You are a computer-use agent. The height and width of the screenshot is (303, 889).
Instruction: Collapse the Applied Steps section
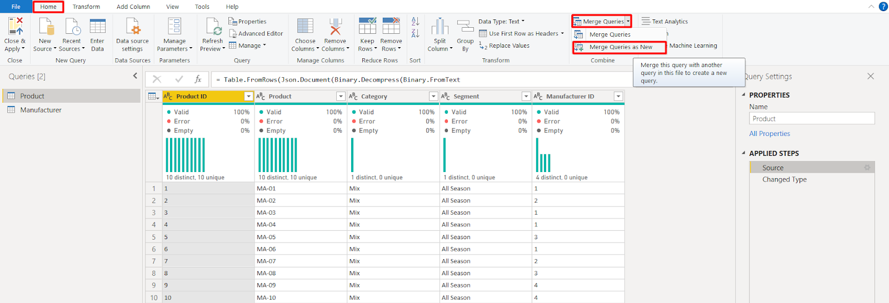(744, 153)
